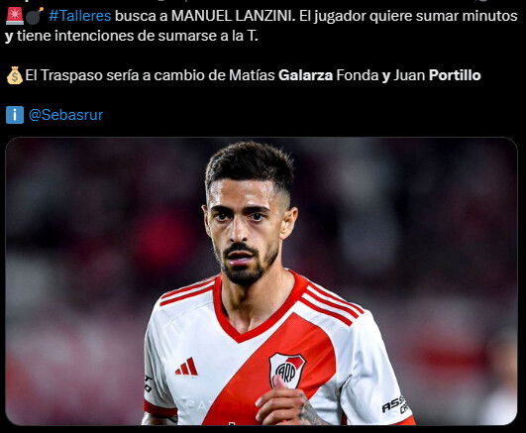Click the bold word Galarza
The image size is (526, 433).
coord(305,75)
